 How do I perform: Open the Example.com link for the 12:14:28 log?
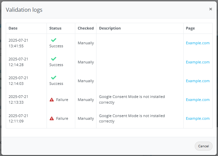[x=197, y=62]
